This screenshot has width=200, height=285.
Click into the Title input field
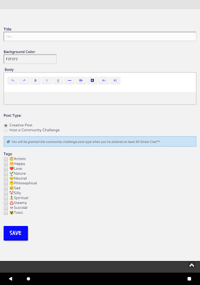(x=100, y=36)
